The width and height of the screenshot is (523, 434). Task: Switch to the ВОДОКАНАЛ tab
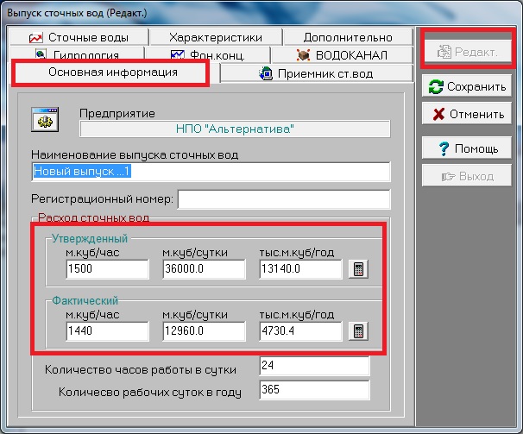pos(341,54)
